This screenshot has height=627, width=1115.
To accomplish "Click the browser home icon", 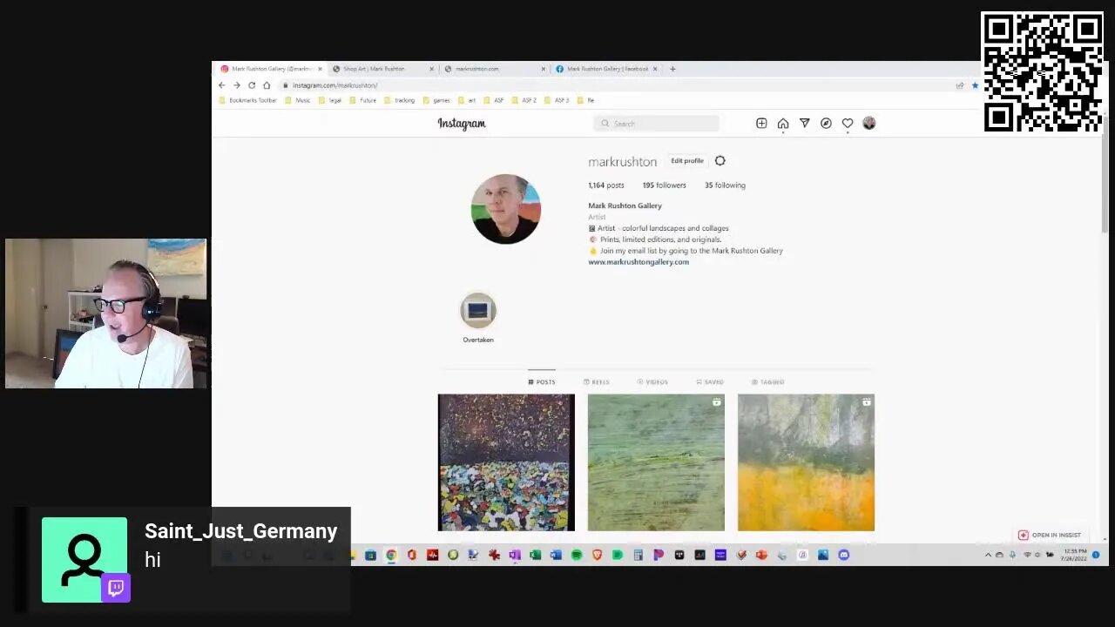I will (267, 85).
